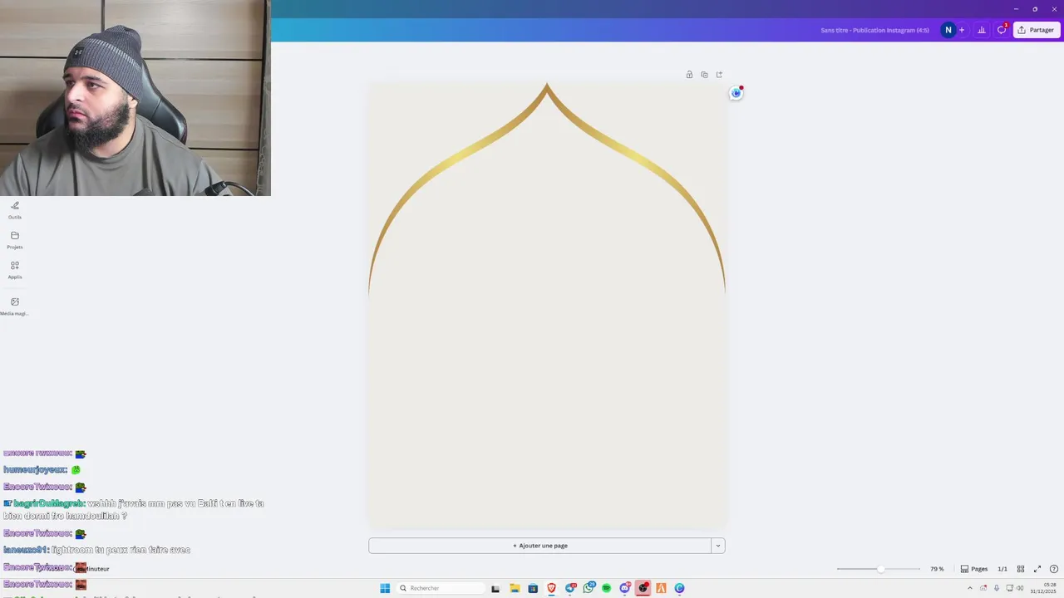Open the statistics chart icon

coord(982,30)
